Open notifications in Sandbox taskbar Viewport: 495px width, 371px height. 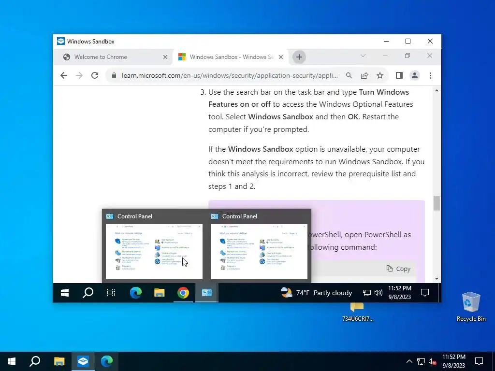coord(425,293)
